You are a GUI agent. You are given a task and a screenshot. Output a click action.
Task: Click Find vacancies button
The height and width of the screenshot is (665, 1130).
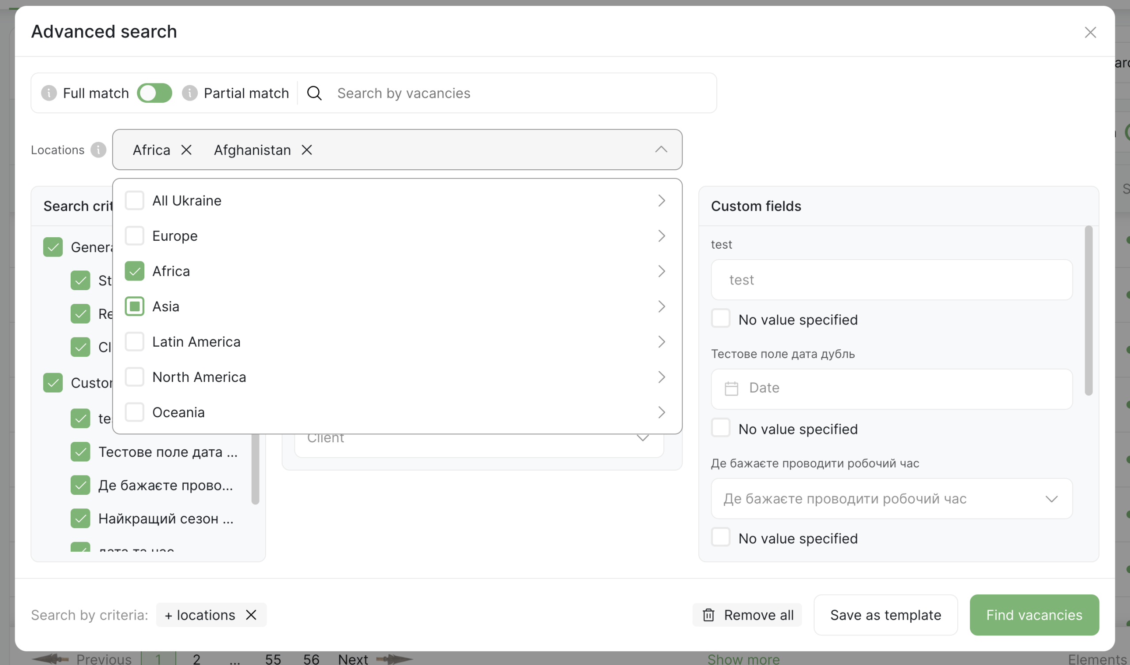tap(1034, 615)
